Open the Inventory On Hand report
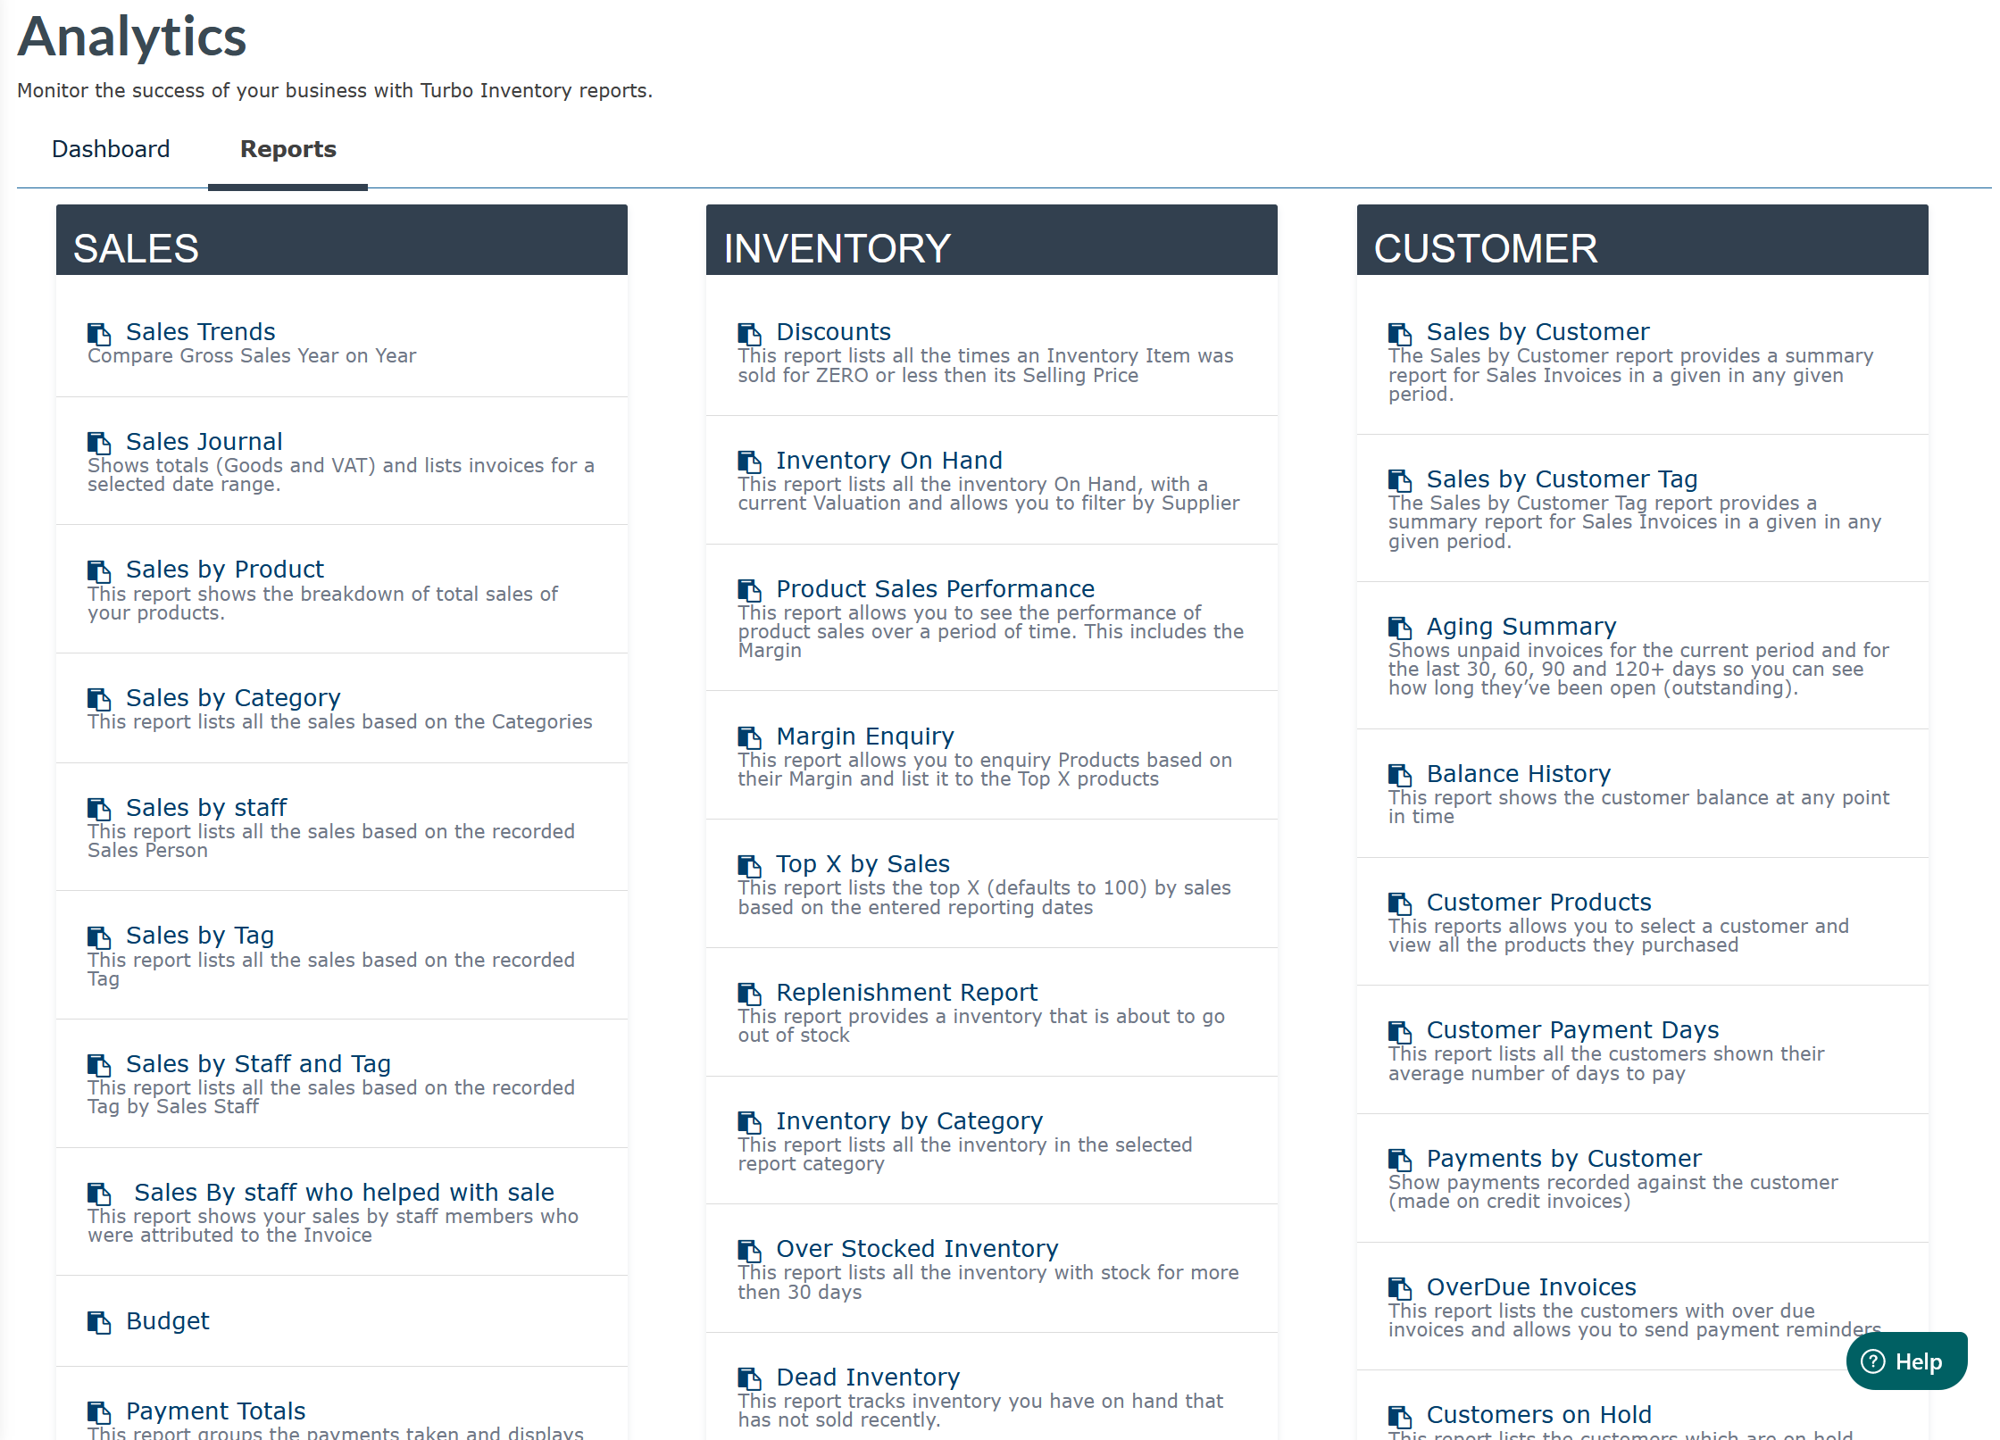This screenshot has width=2000, height=1440. (888, 461)
